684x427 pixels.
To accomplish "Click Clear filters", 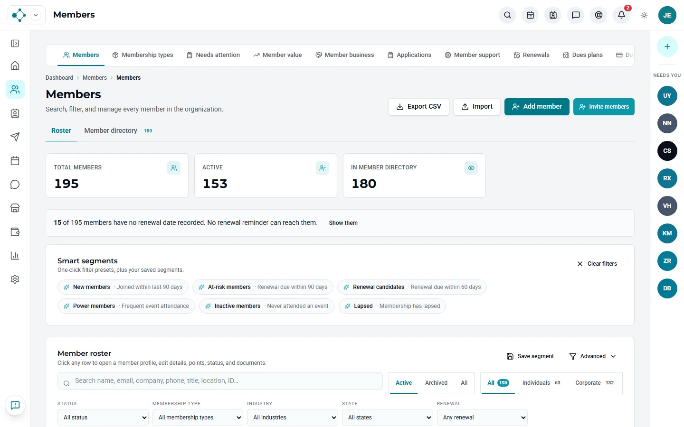I will pos(597,264).
